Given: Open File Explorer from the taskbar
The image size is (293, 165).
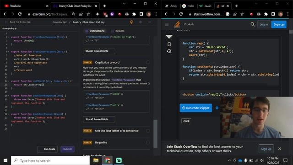Looking at the screenshot, I should pyautogui.click(x=96, y=160).
